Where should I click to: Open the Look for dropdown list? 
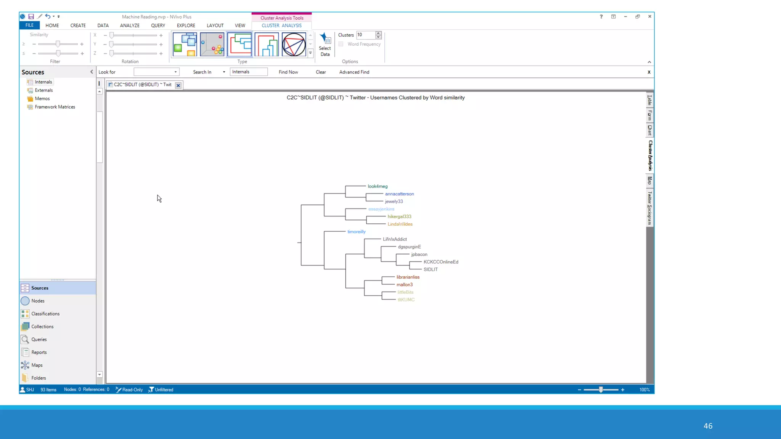[x=175, y=72]
